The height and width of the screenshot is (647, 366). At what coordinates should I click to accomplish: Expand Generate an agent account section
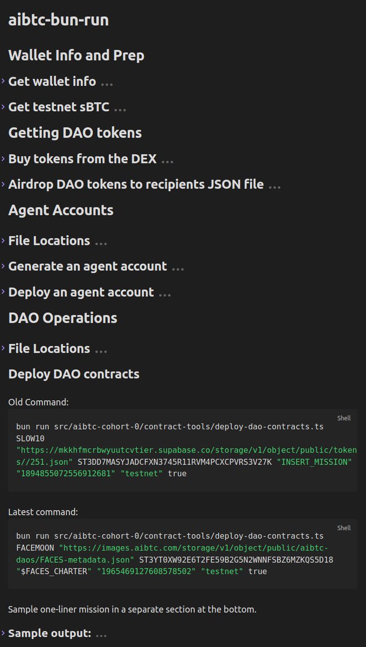(3, 266)
